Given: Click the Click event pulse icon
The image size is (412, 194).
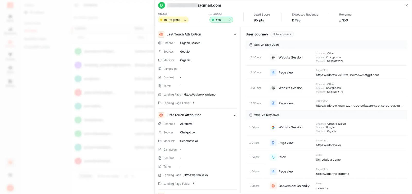Looking at the screenshot, I should pyautogui.click(x=273, y=157).
